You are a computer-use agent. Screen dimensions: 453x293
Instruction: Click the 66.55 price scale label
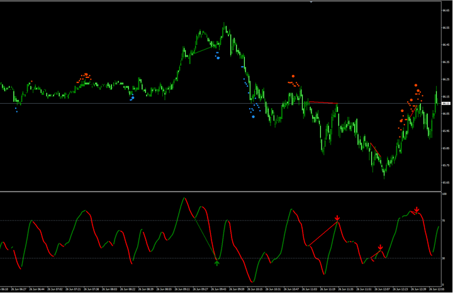coord(445,28)
